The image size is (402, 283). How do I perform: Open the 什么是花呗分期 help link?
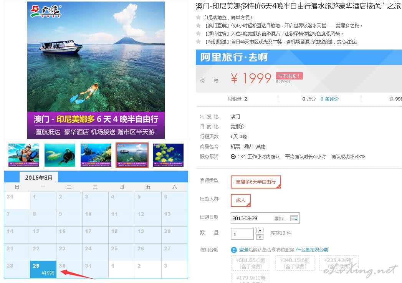(312, 250)
